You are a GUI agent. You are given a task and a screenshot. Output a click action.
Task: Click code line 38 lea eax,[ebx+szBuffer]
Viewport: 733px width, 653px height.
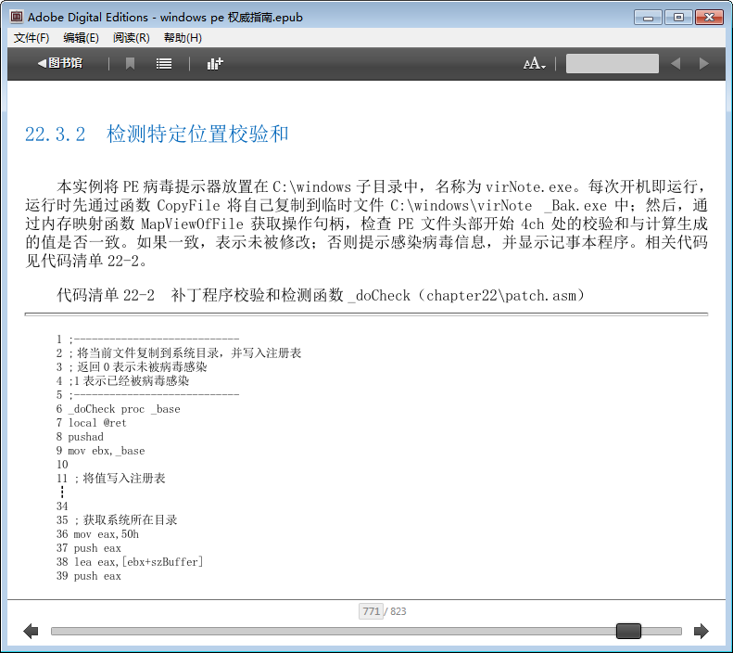pos(130,562)
